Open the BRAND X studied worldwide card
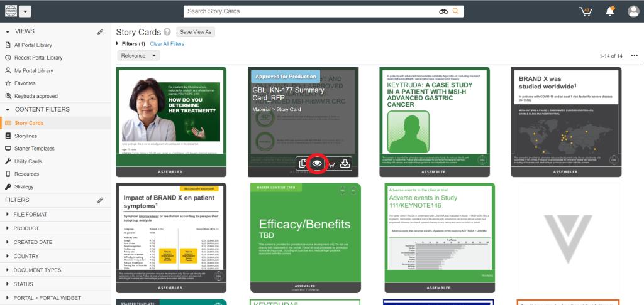Image resolution: width=644 pixels, height=305 pixels. [567, 122]
